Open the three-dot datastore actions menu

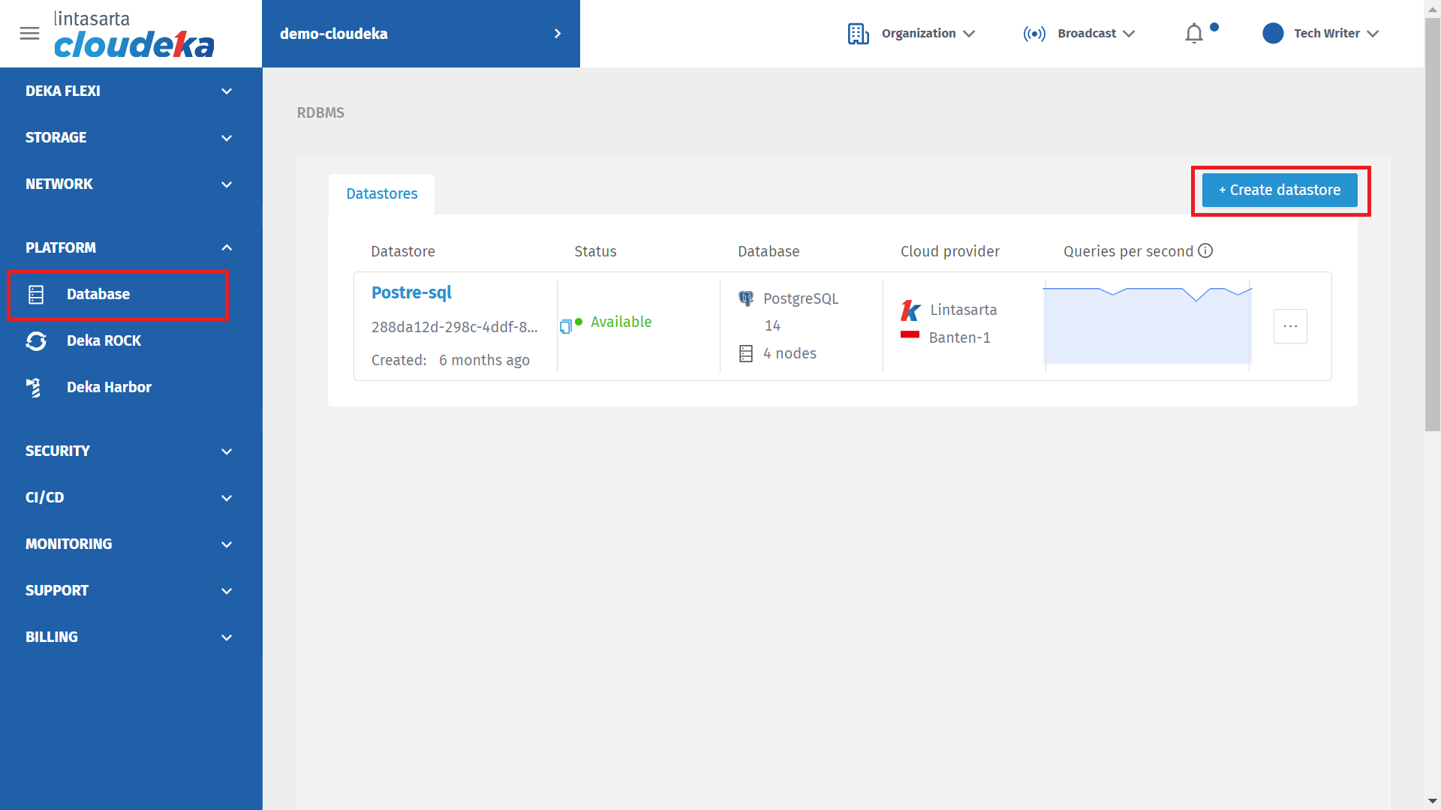tap(1290, 326)
